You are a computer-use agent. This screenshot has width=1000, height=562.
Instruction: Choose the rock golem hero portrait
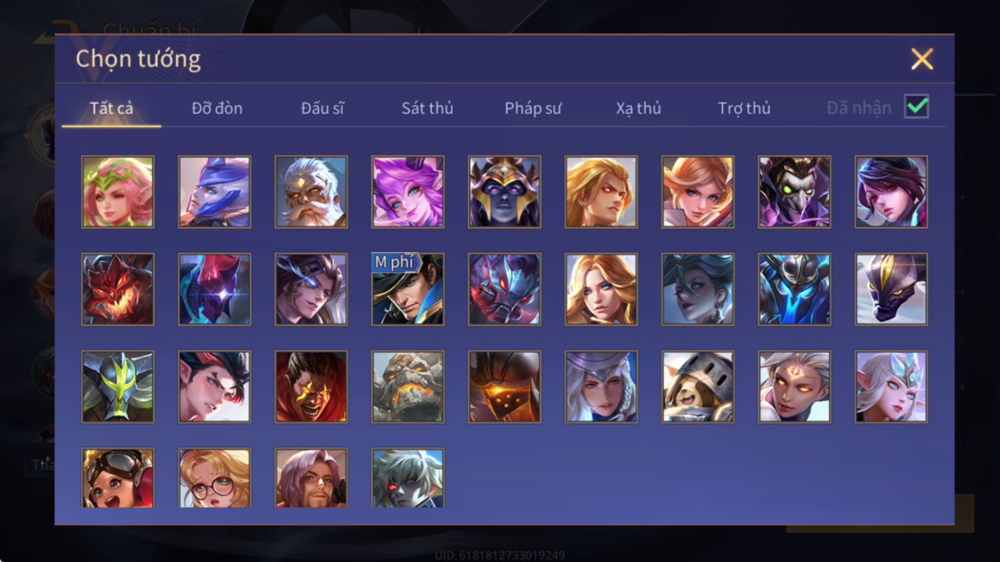(x=407, y=386)
